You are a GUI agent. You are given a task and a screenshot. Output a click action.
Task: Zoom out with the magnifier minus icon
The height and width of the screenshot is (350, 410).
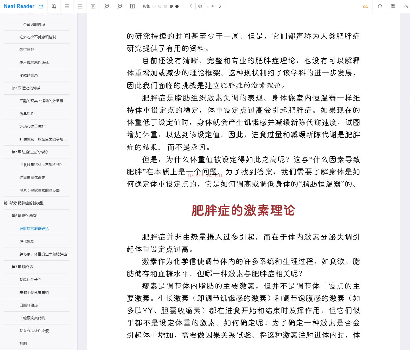point(119,6)
